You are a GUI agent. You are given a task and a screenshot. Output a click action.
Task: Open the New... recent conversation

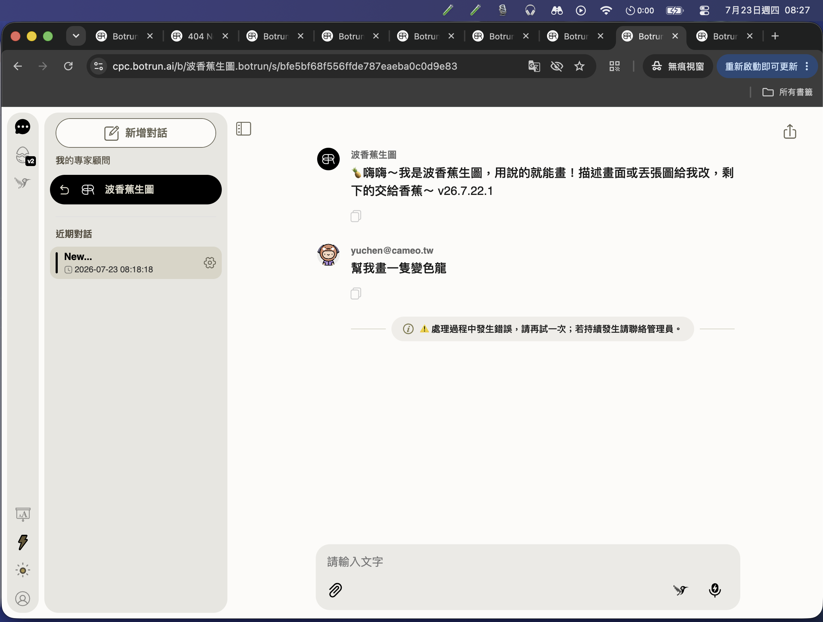[x=136, y=263]
